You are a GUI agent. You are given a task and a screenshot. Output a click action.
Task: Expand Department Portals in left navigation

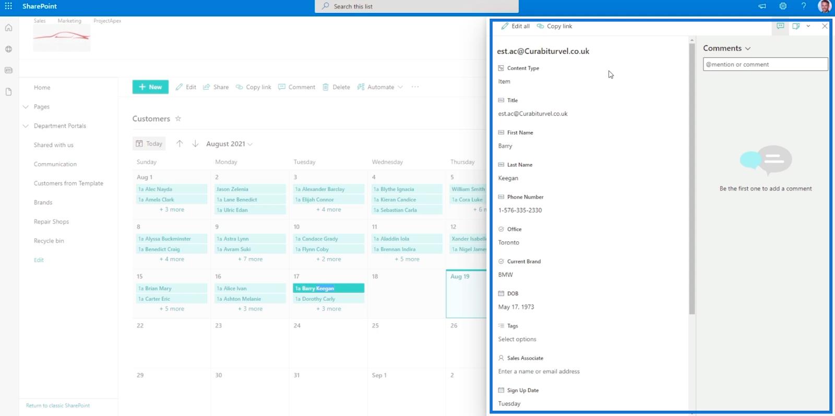tap(26, 126)
